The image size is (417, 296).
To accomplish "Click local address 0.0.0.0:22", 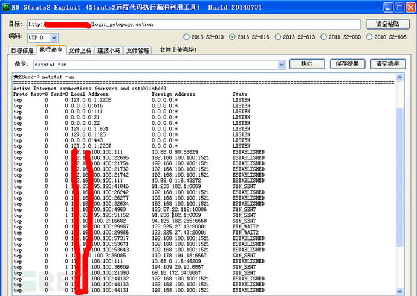I will coord(85,124).
